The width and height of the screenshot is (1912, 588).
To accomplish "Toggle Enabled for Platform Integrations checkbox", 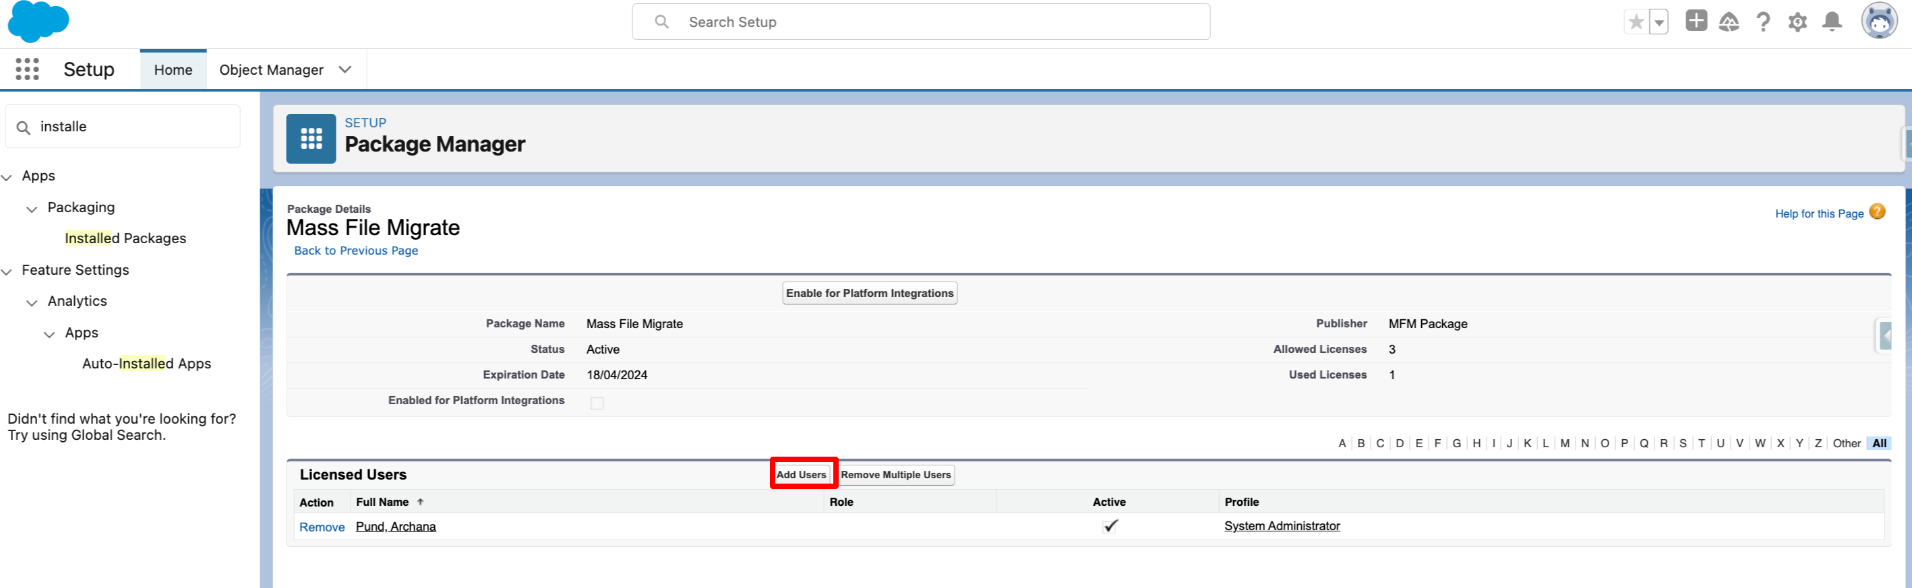I will tap(597, 403).
